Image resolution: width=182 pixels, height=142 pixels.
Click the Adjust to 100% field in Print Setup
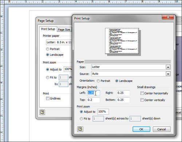click(x=103, y=111)
